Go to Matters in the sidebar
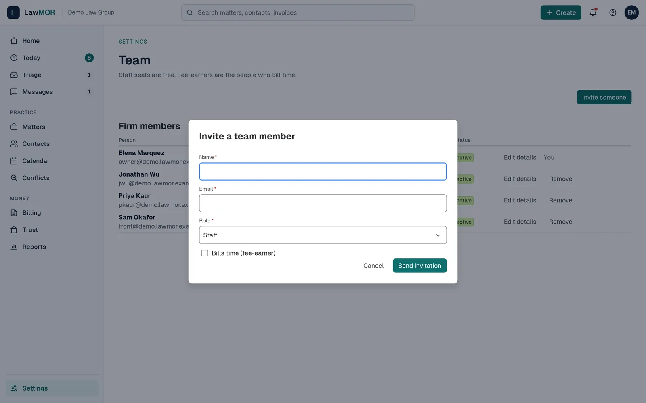646x403 pixels. (52, 127)
